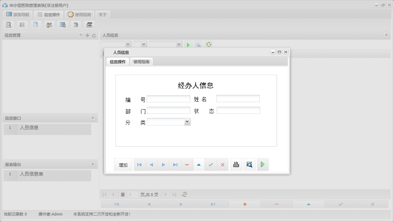Click the green run arrow in the dialog
The height and width of the screenshot is (222, 394).
point(263,164)
